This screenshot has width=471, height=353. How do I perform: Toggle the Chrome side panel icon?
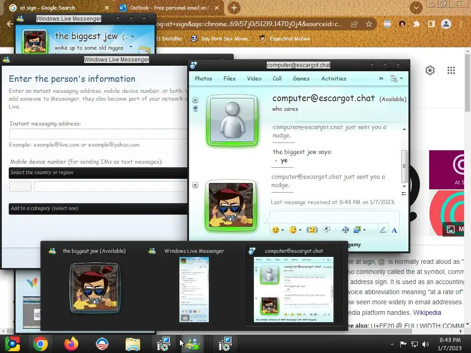[x=431, y=24]
